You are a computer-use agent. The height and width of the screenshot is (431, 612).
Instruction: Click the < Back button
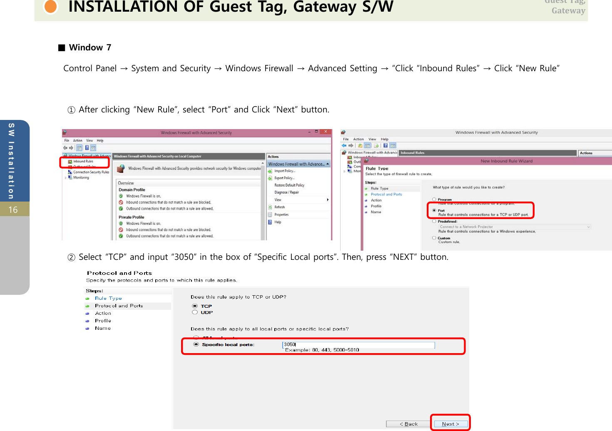[x=409, y=424]
